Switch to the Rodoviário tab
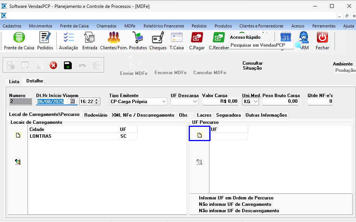 pyautogui.click(x=95, y=115)
